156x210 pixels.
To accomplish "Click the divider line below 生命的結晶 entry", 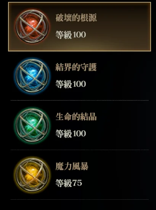I will coord(79,150).
